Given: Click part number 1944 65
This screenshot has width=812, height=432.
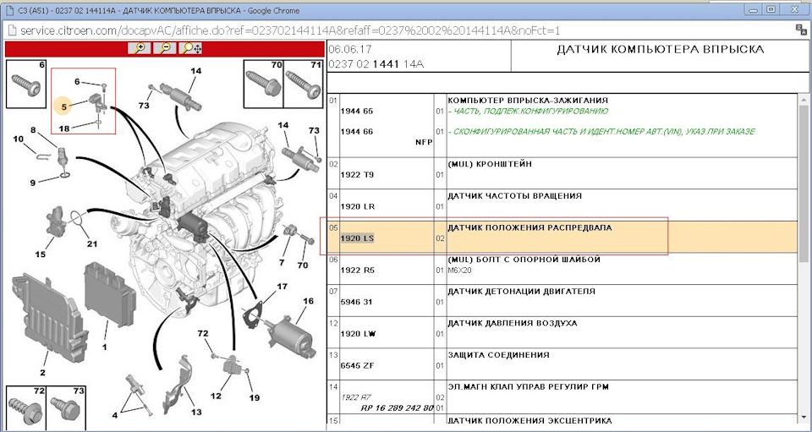Looking at the screenshot, I should coord(356,112).
